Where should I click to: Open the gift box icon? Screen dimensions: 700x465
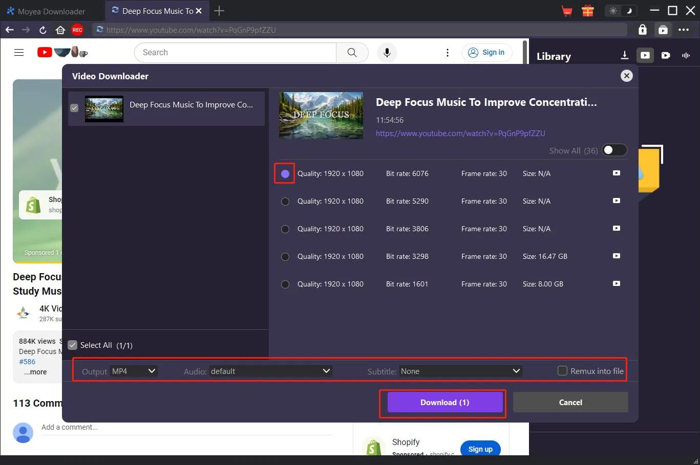tap(587, 11)
